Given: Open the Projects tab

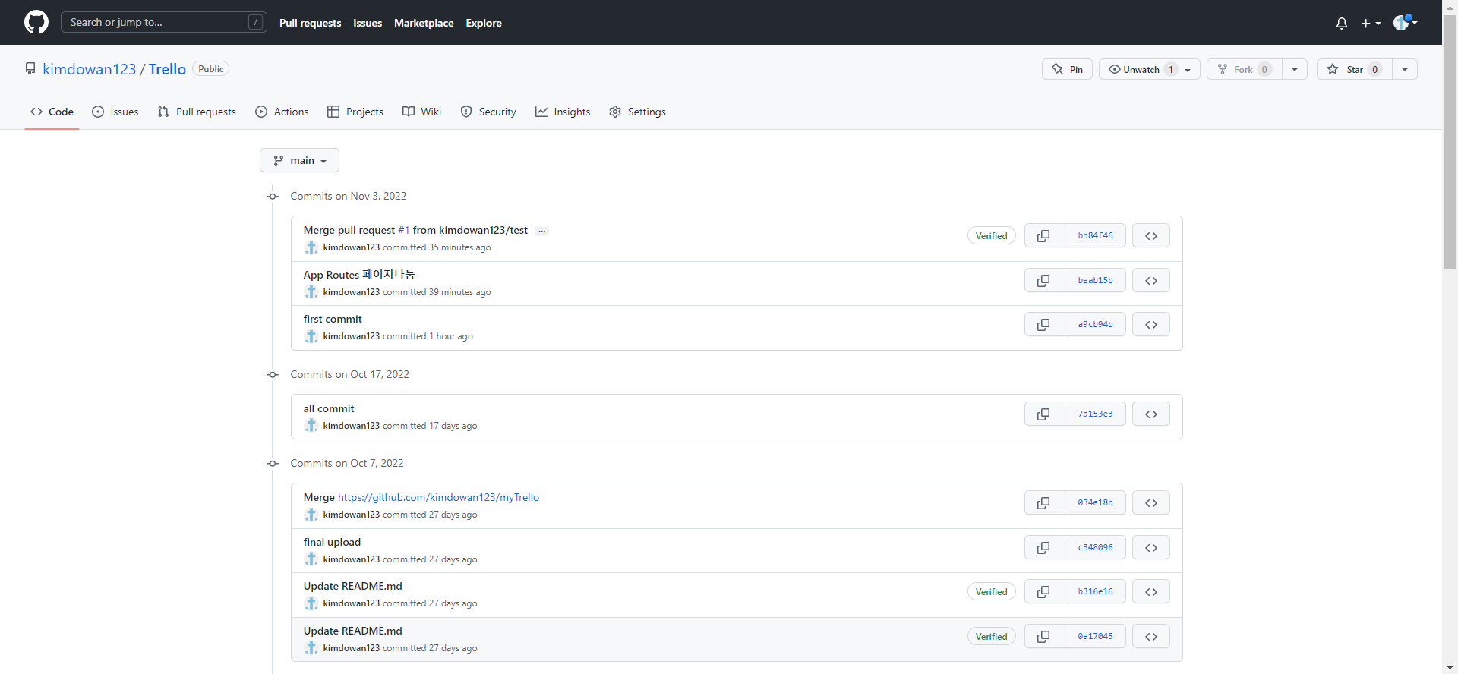Looking at the screenshot, I should [355, 112].
